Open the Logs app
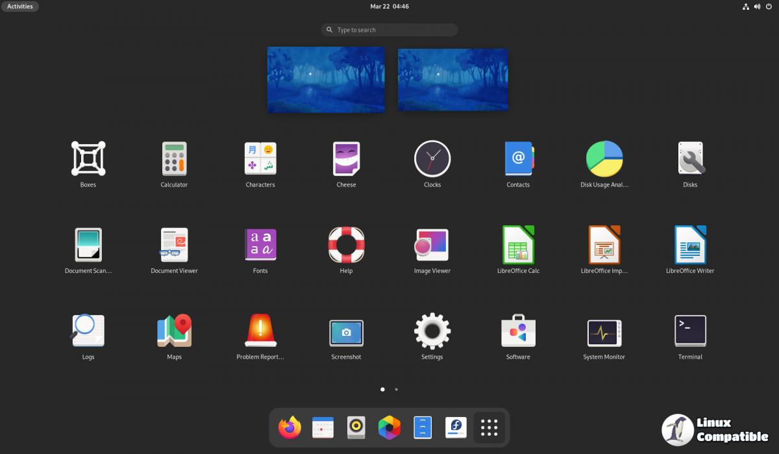Image resolution: width=779 pixels, height=454 pixels. (88, 331)
